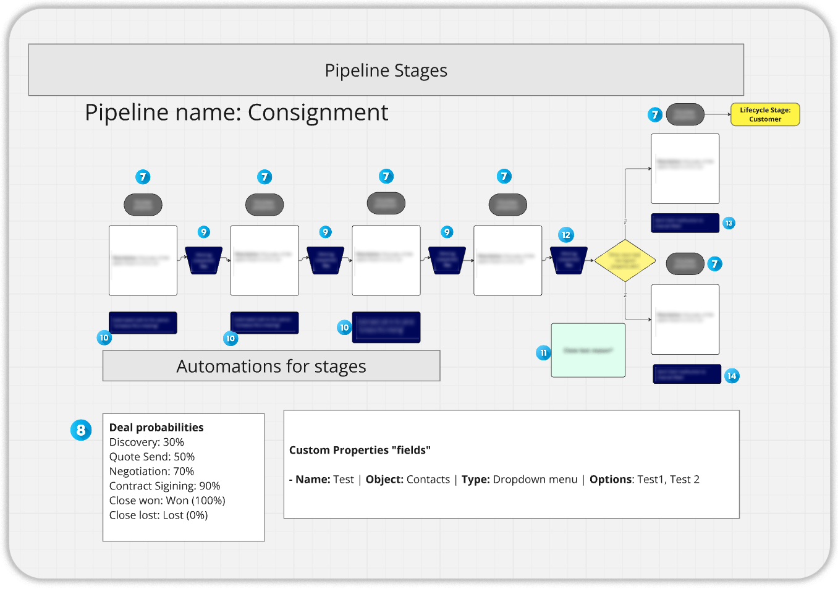Click the dark blue funnel beneath badge 12

[x=569, y=260]
